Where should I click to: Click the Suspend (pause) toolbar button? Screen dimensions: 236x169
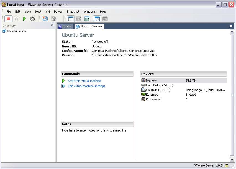tap(16, 19)
